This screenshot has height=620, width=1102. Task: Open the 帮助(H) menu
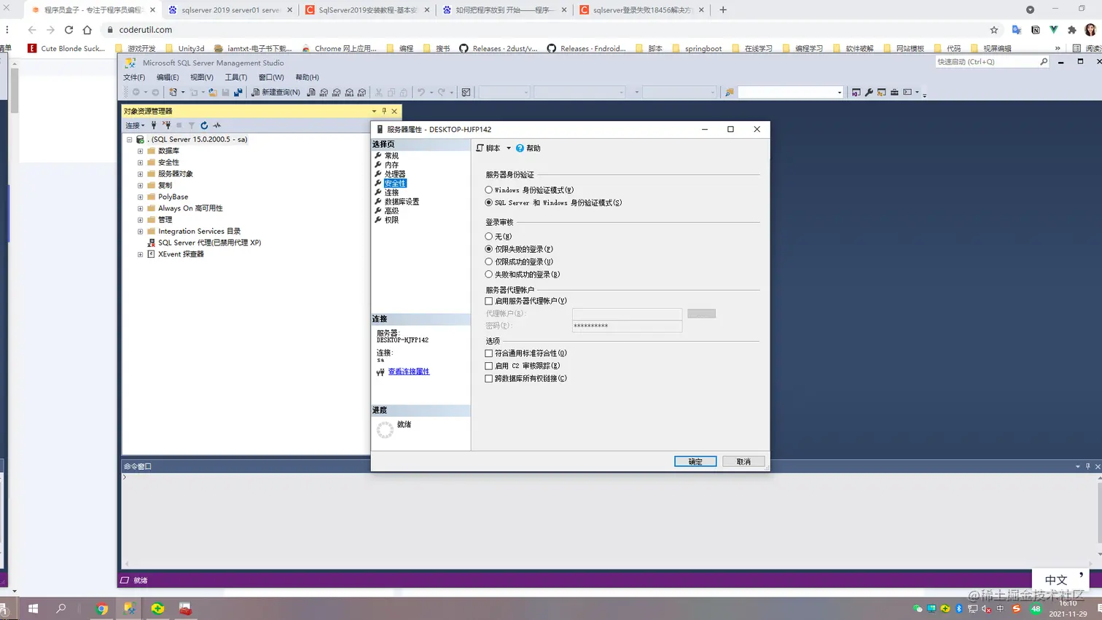click(308, 77)
